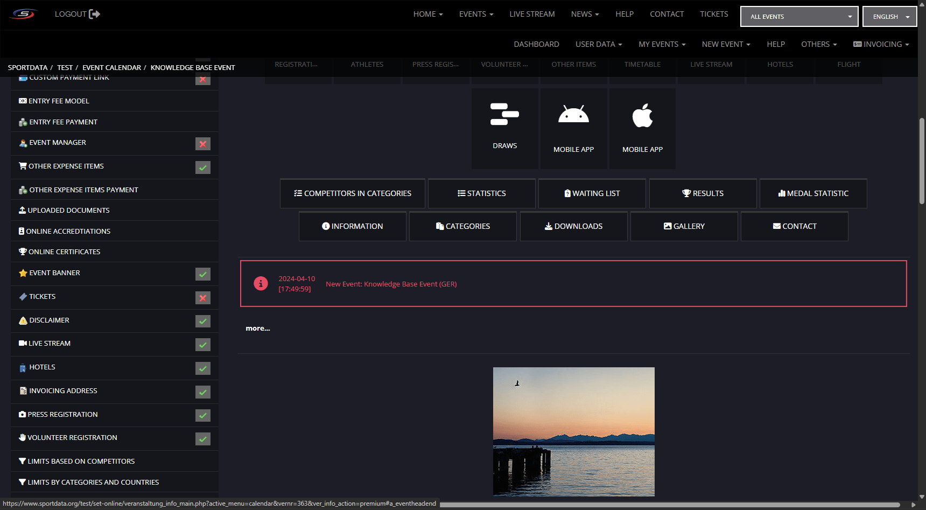Viewport: 926px width, 510px height.
Task: Click the Apple Mobile App icon
Action: pos(642,115)
